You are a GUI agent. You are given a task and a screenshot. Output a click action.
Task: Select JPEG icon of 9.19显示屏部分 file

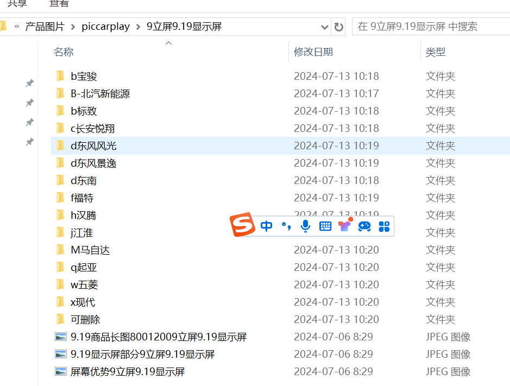pos(60,354)
